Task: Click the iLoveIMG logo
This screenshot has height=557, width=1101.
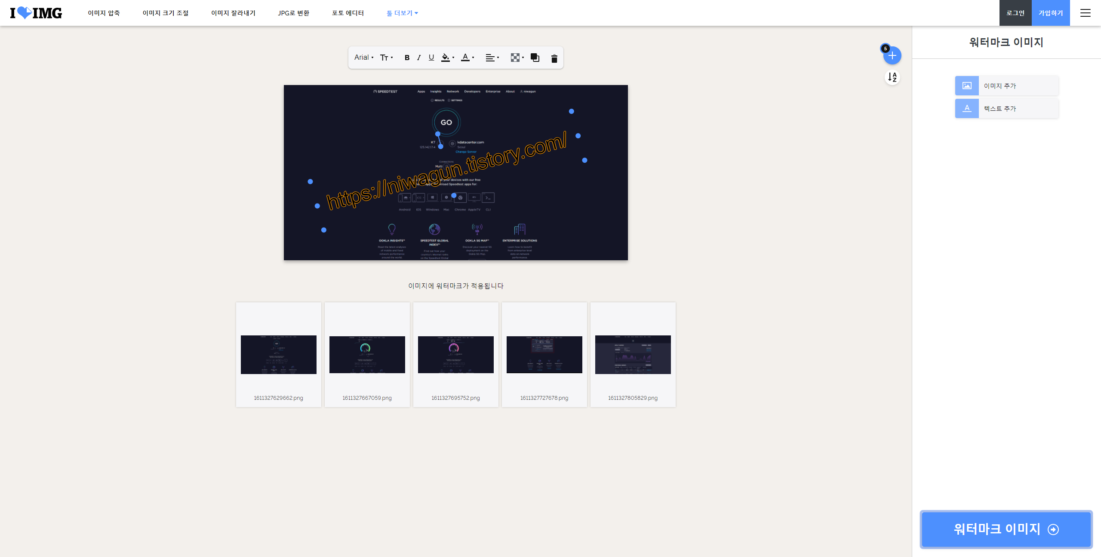Action: (36, 13)
